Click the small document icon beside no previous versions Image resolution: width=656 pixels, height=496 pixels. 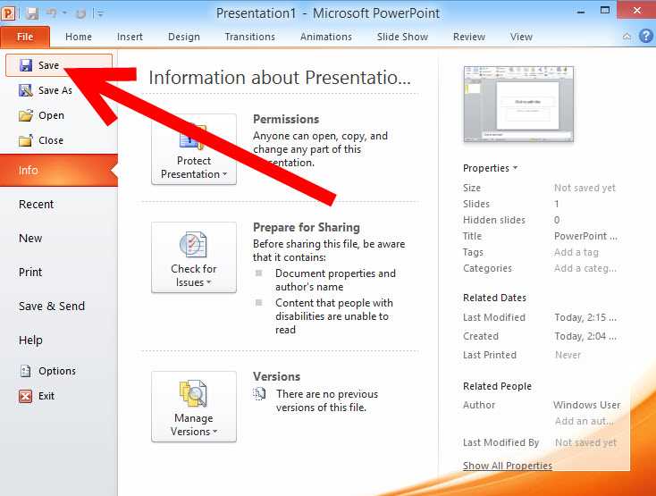(x=259, y=393)
